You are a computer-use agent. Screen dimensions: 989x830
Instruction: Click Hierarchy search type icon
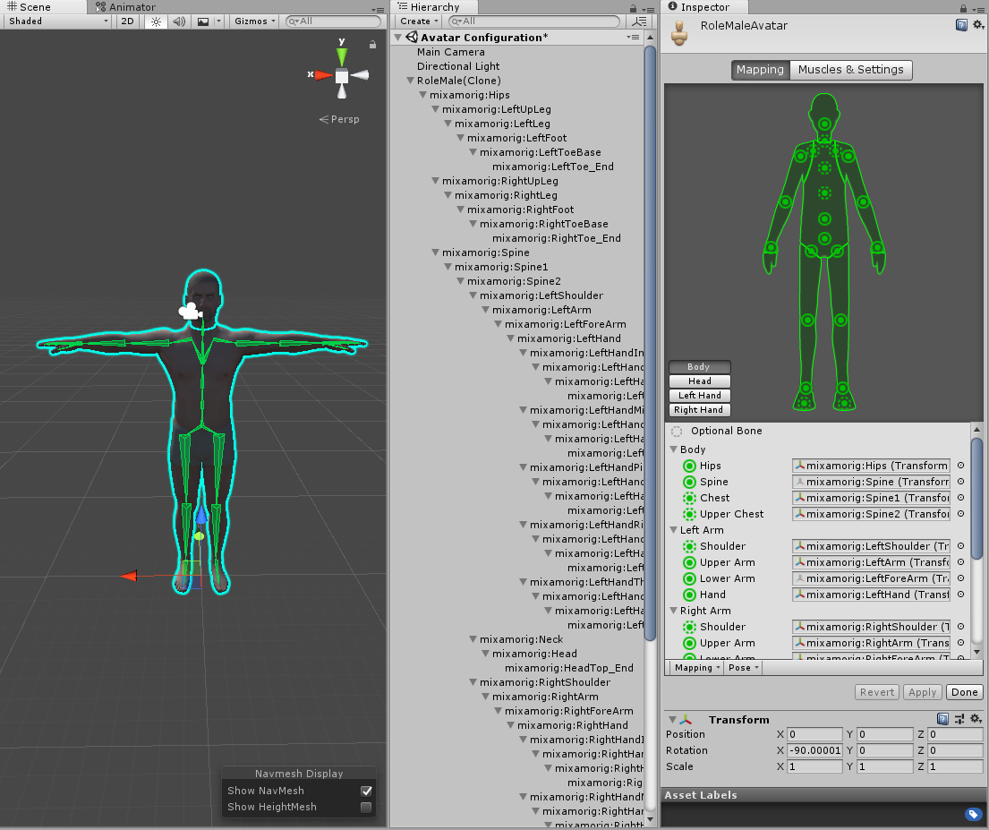639,21
